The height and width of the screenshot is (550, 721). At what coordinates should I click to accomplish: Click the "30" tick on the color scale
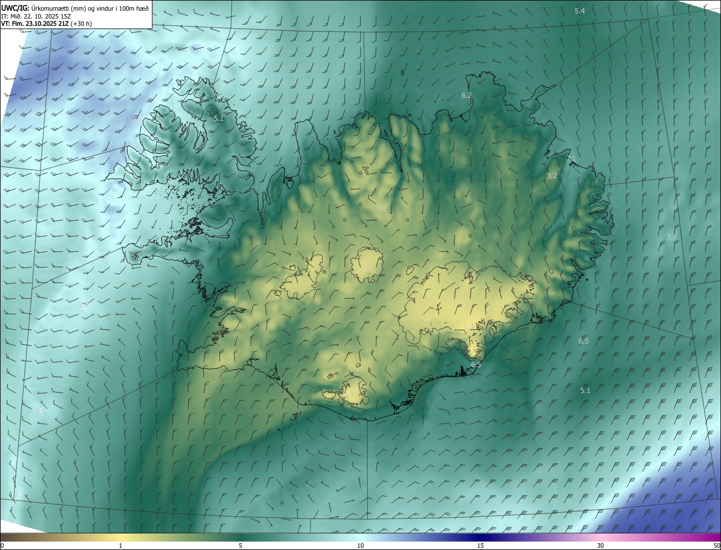[x=600, y=546]
